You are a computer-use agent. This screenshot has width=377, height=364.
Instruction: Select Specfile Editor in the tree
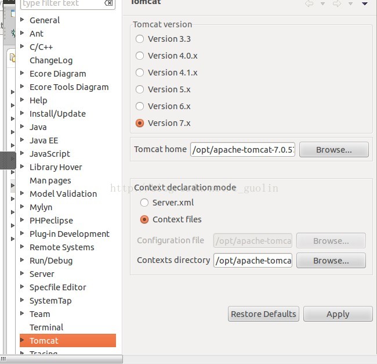click(x=57, y=287)
